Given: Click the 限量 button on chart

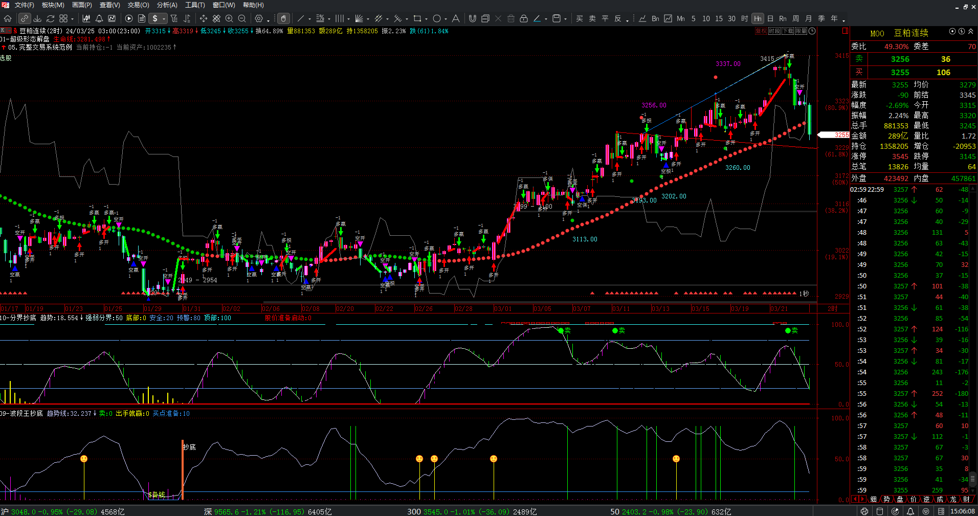Looking at the screenshot, I should [801, 31].
